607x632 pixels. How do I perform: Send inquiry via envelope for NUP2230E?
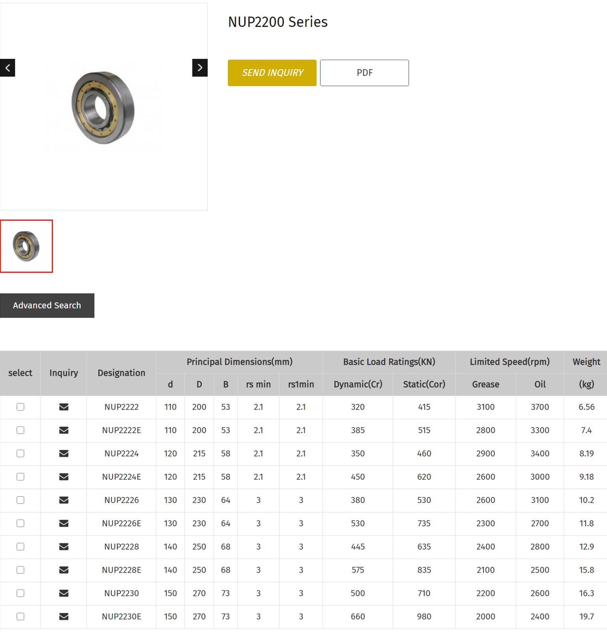(x=64, y=617)
